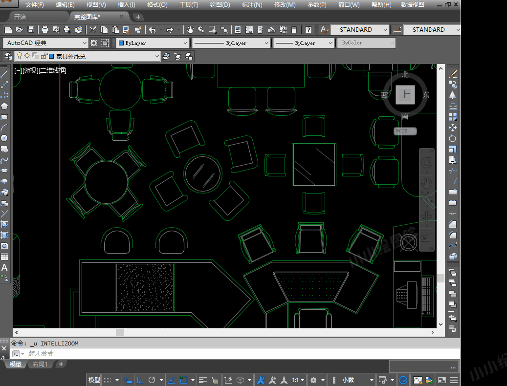Create a new drawing with the New icon

click(8, 30)
